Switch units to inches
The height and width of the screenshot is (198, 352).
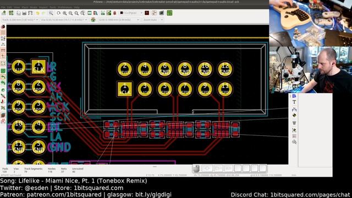[3, 45]
